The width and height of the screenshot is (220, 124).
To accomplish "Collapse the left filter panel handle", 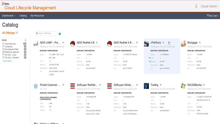I will coord(30,33).
